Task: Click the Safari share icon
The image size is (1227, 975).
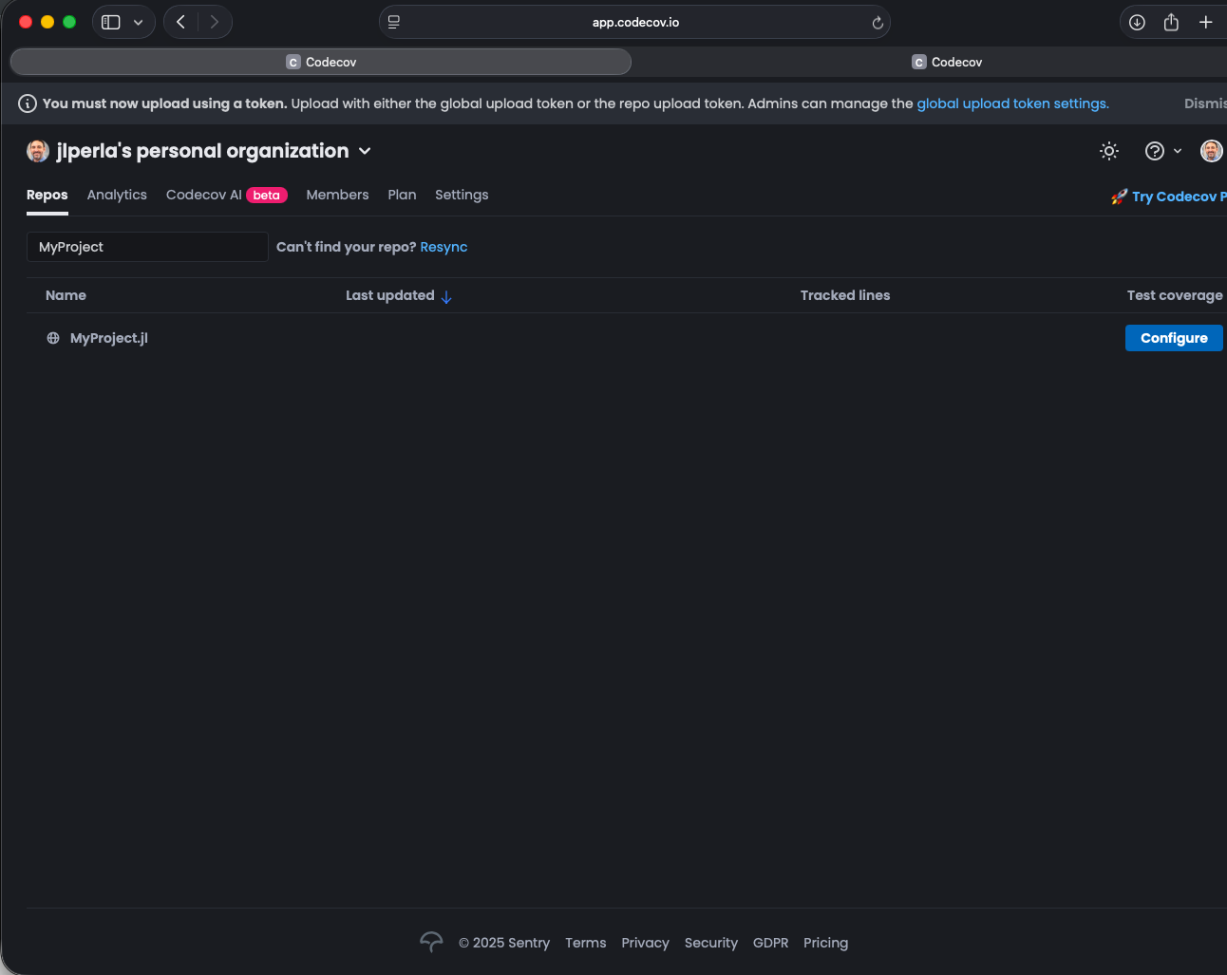Action: tap(1171, 22)
